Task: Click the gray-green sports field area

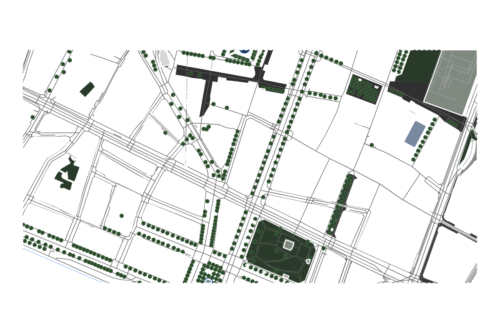Action: tap(451, 82)
